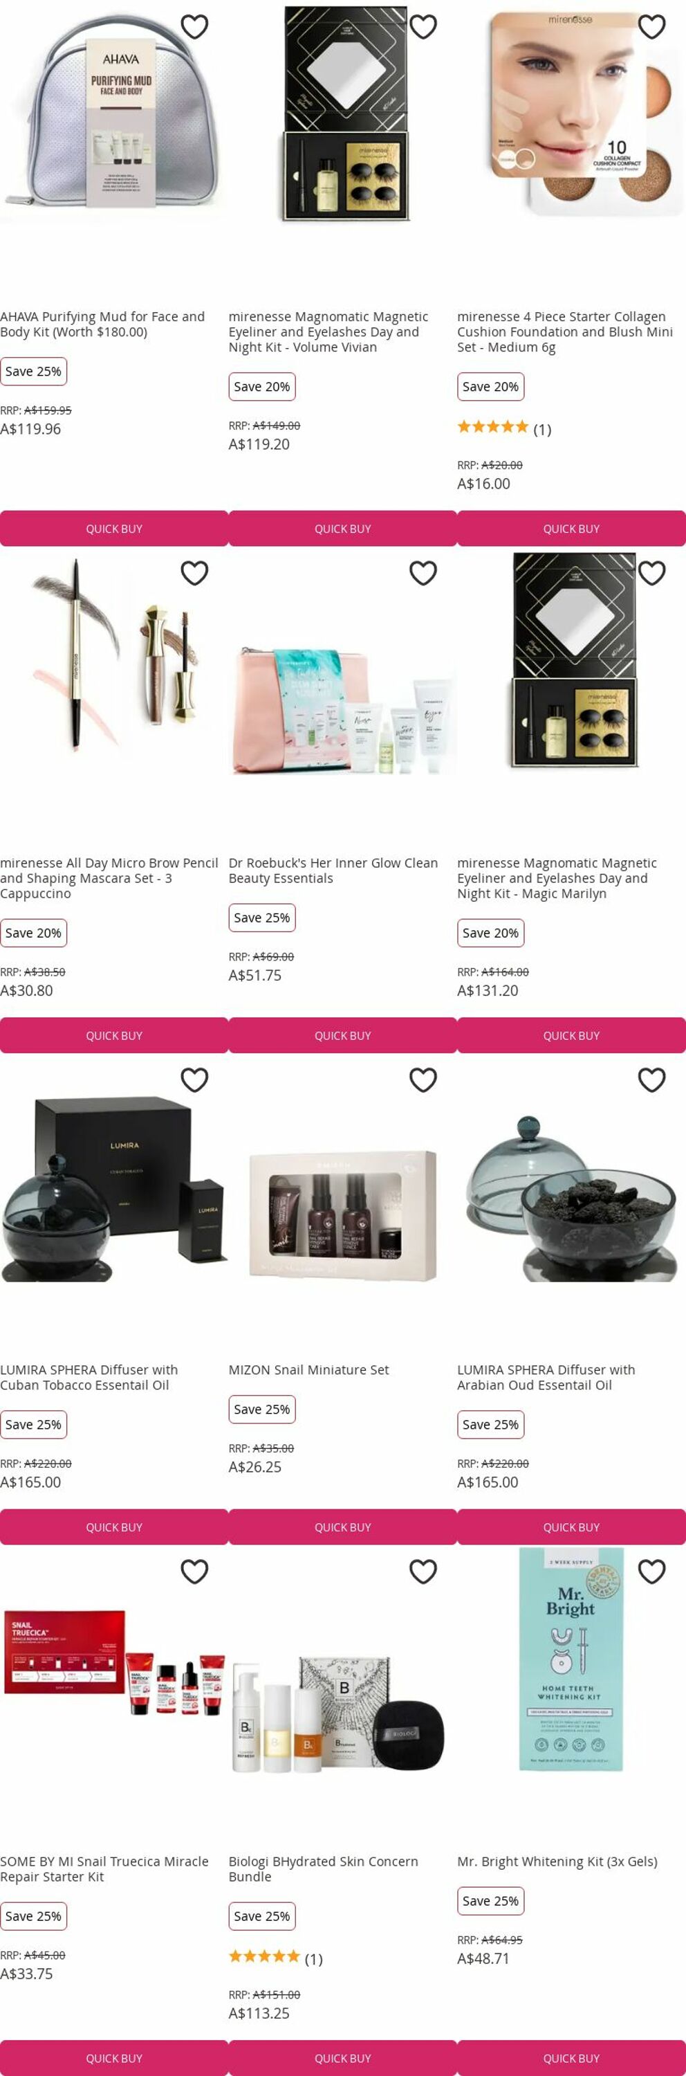Add MIZON Snail Miniature Set to wishlist
The height and width of the screenshot is (2076, 686).
(x=423, y=1080)
